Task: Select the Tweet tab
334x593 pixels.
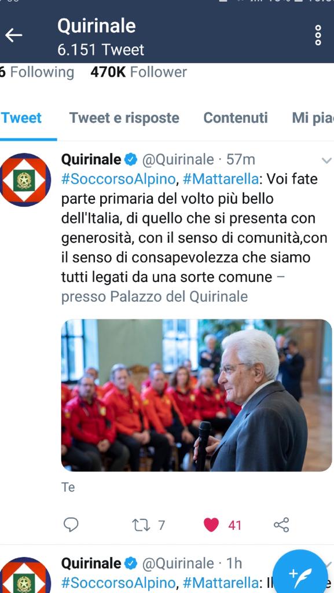Action: tap(21, 118)
